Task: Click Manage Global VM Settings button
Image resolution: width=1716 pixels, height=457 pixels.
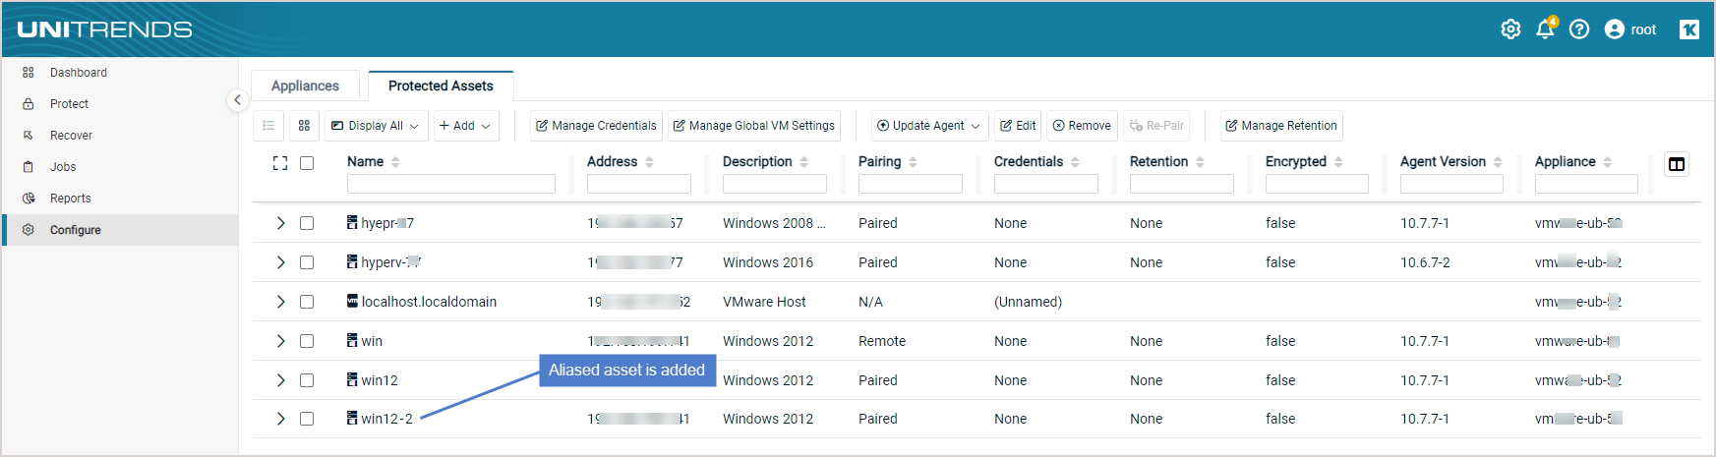Action: pos(754,126)
